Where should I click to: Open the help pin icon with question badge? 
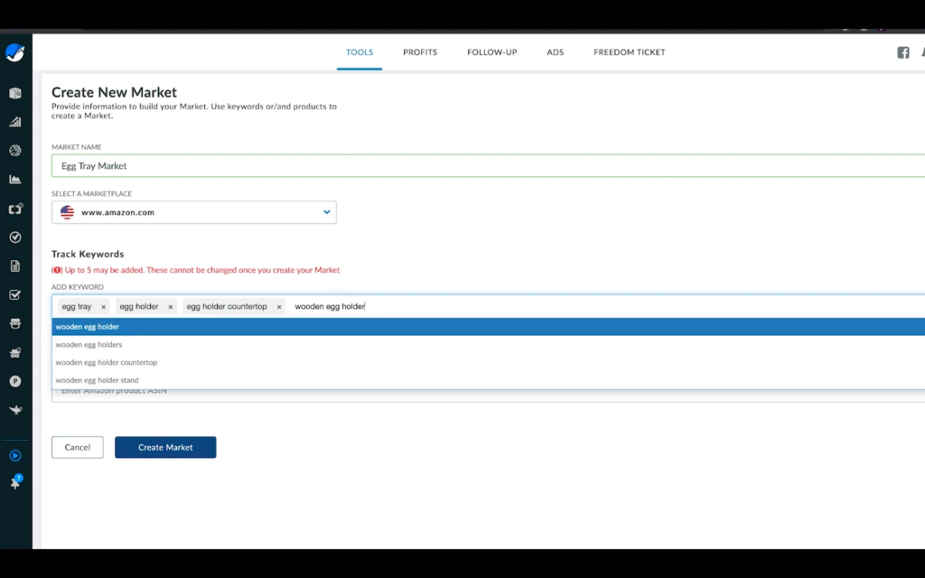coord(15,482)
